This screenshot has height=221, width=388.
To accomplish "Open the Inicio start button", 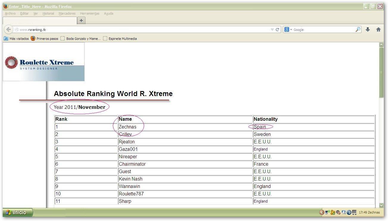I will click(x=17, y=212).
